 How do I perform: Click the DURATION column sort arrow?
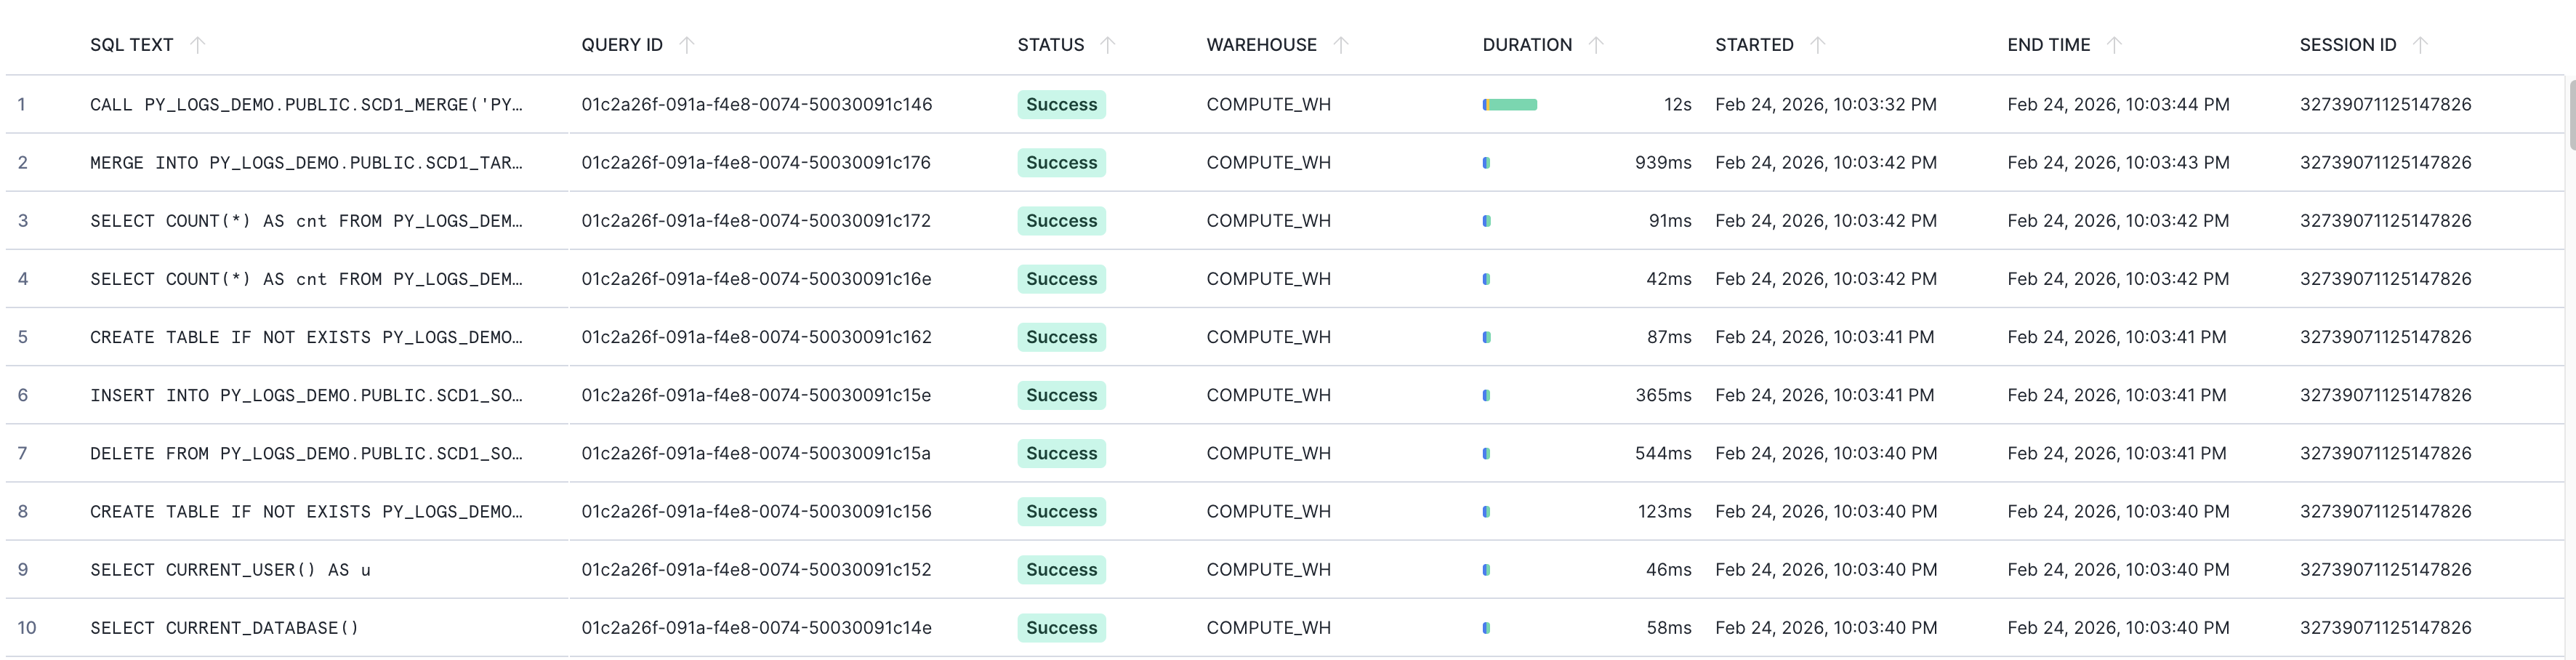[x=1597, y=44]
